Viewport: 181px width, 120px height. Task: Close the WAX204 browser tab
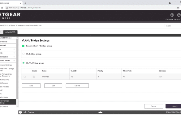pyautogui.click(x=20, y=3)
